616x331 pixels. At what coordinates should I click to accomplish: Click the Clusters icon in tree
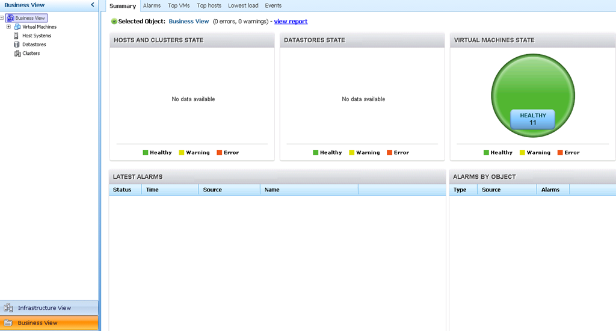(17, 54)
